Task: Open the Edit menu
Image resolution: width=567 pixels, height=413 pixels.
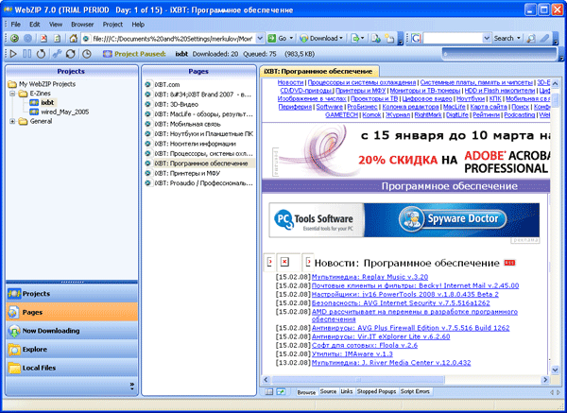Action: click(x=35, y=25)
